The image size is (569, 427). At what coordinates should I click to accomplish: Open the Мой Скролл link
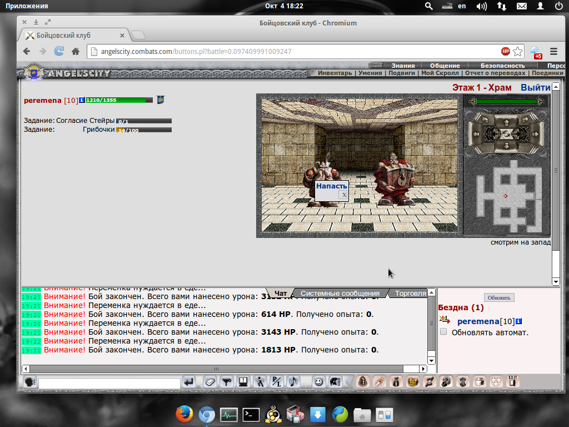[x=440, y=73]
